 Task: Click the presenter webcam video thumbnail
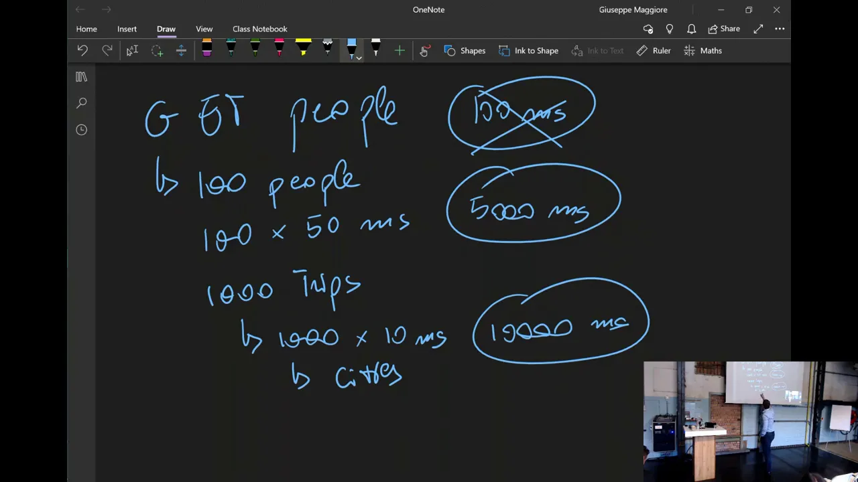750,421
